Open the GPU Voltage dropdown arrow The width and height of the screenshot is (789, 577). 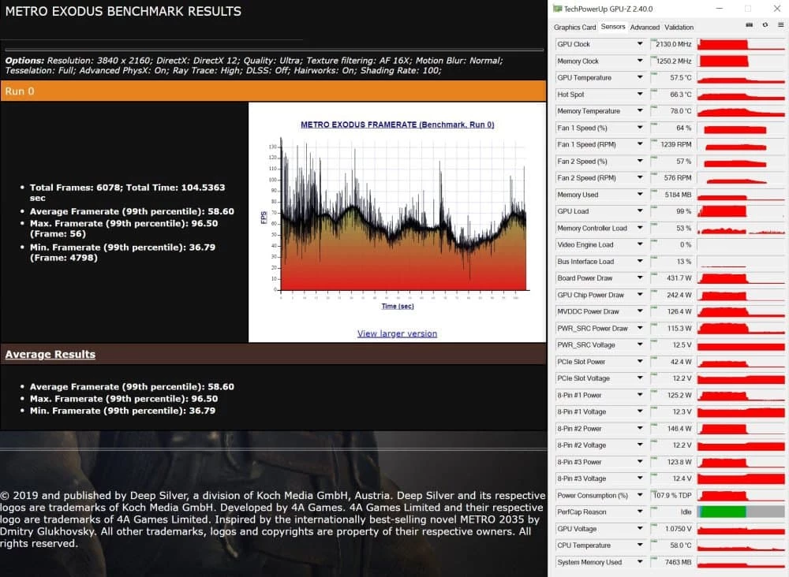(640, 529)
